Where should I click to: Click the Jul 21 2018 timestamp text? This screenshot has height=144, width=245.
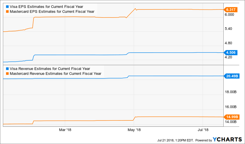176,140
